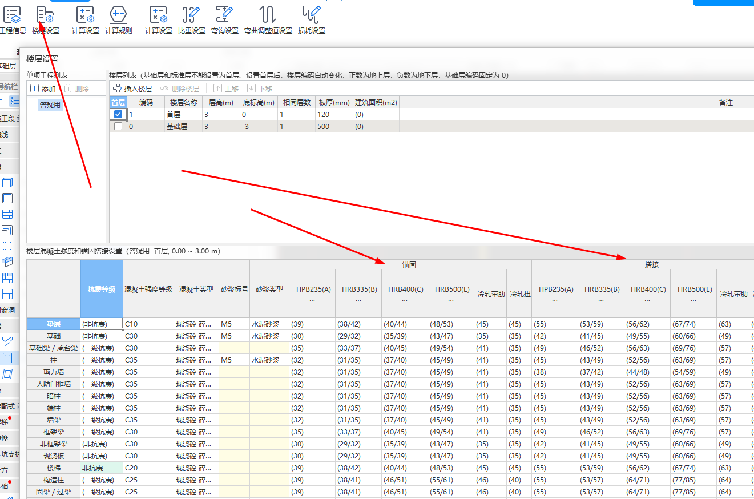Select the 3D slanted beam icon in sidebar

[7, 262]
